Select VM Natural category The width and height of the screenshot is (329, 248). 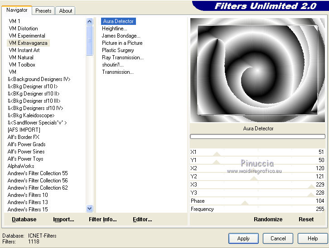21,57
